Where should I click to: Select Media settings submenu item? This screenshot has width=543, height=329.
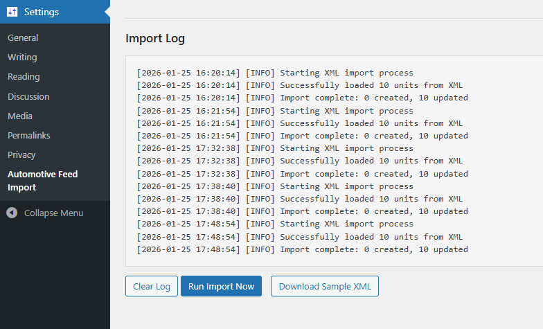tap(20, 116)
